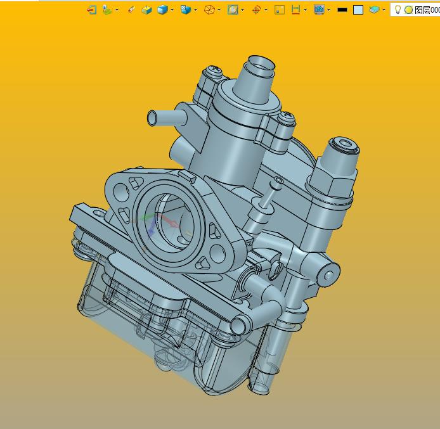Click the teal layer stack icon
Image resolution: width=440 pixels, height=429 pixels.
[x=374, y=10]
